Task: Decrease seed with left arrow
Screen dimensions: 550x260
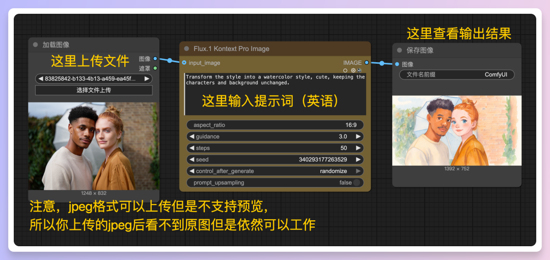Action: pos(192,160)
